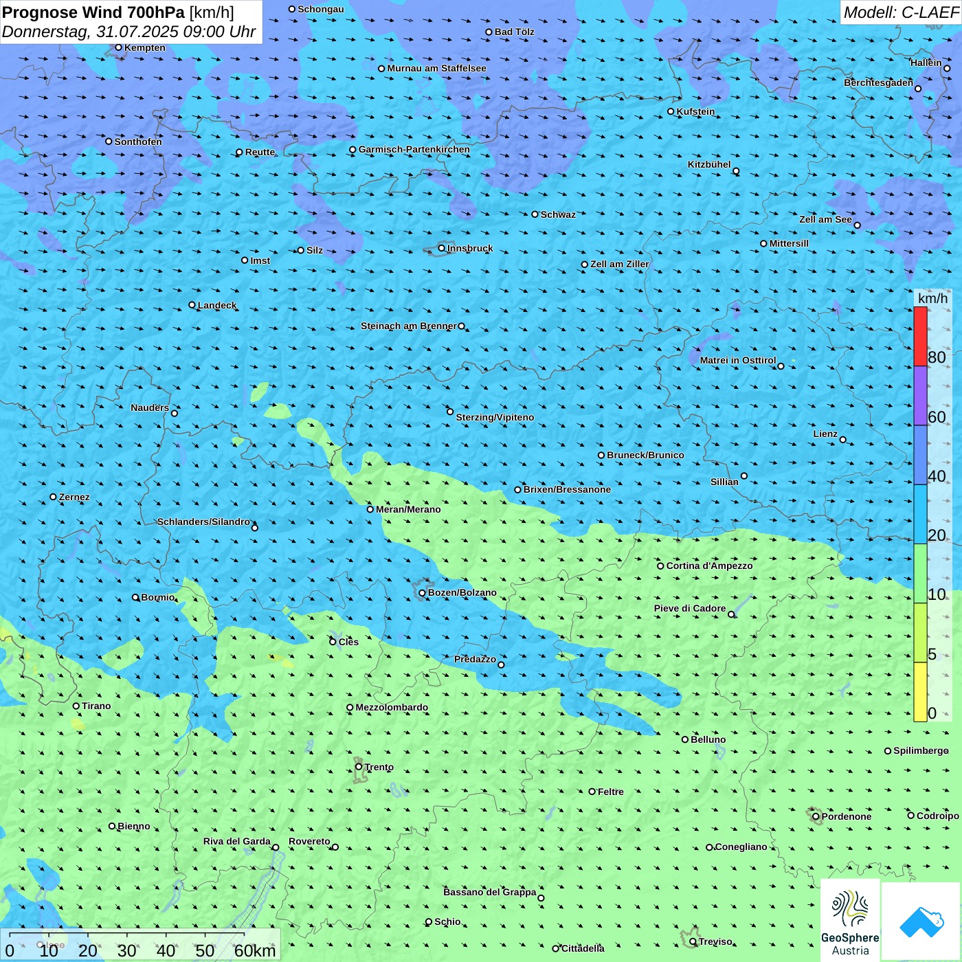The image size is (962, 962).
Task: Select the cyan legend segment between 20 and 40
Action: tap(920, 515)
